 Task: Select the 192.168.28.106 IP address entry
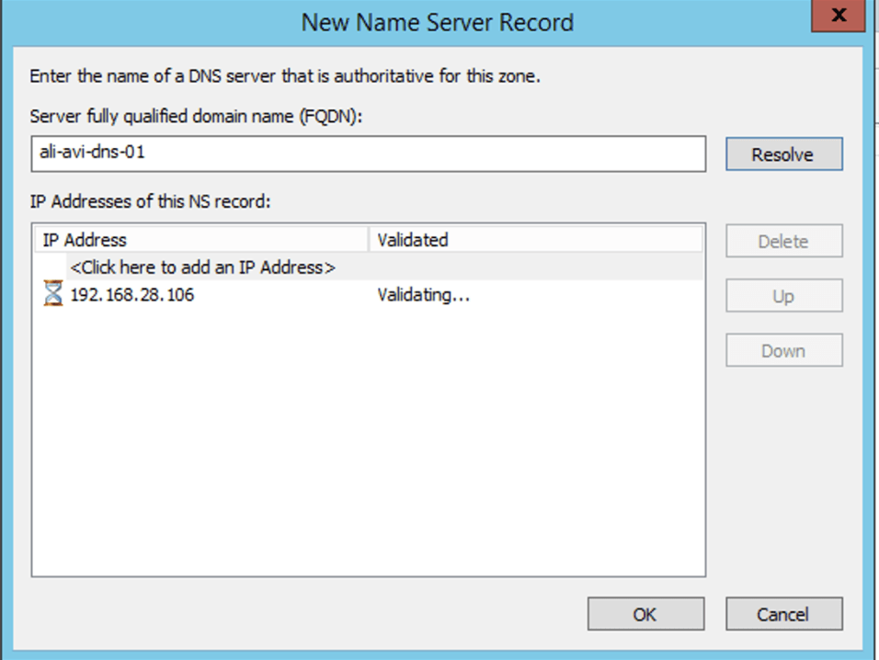coord(132,296)
